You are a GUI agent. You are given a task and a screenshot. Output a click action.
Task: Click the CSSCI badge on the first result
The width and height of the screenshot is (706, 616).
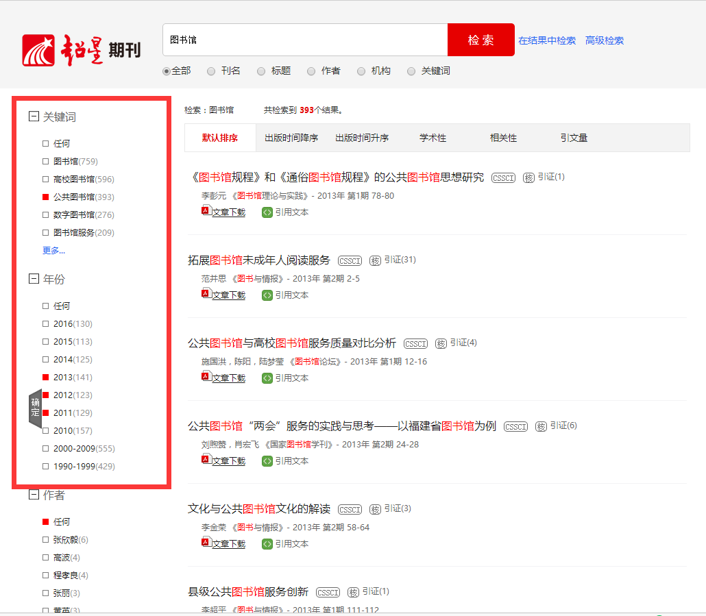[x=503, y=178]
